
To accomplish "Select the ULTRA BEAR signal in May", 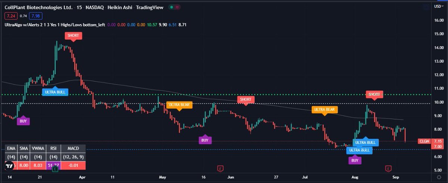I will [x=179, y=105].
